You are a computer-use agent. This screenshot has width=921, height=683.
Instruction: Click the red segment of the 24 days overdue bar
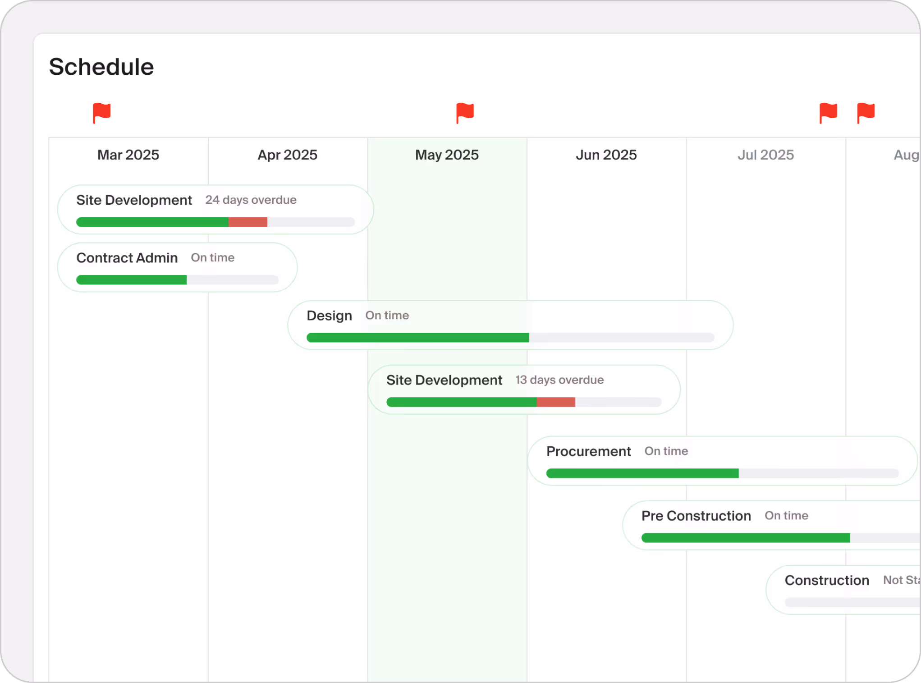pyautogui.click(x=248, y=222)
